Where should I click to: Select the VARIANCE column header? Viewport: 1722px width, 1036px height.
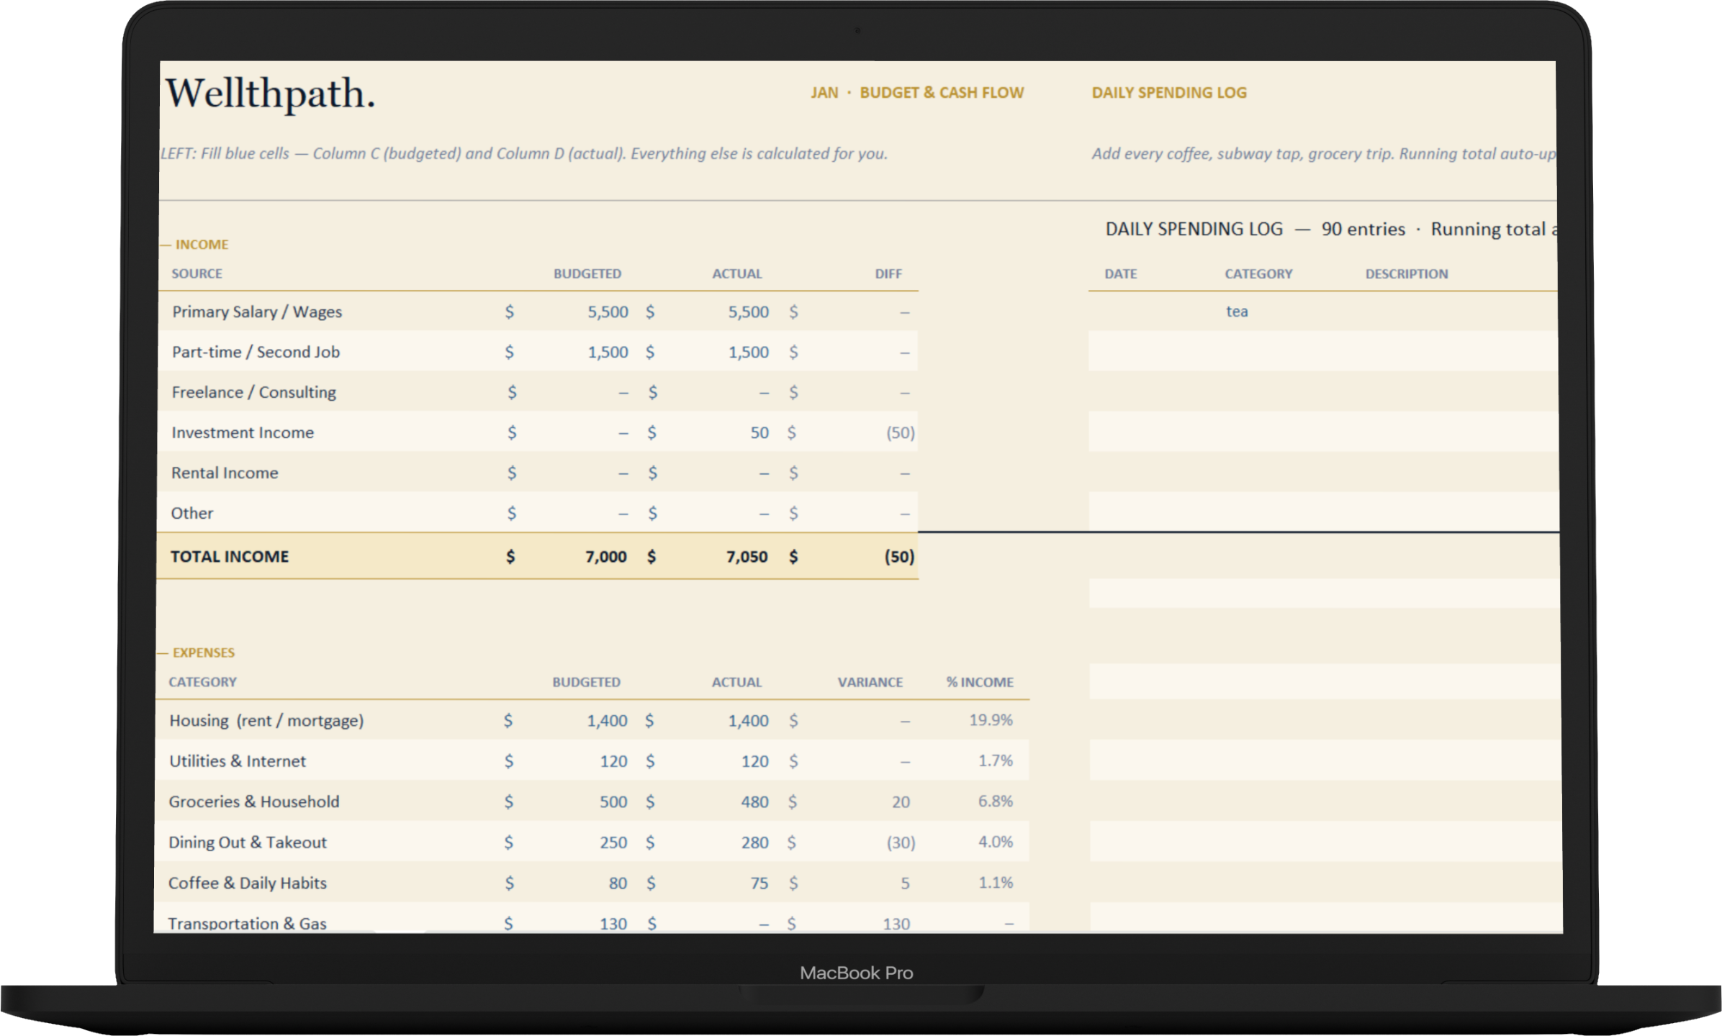point(870,682)
